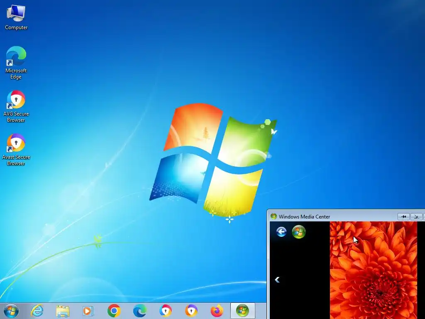Select the AVG Secure Browser desktop shortcut
The width and height of the screenshot is (425, 319).
tap(16, 106)
